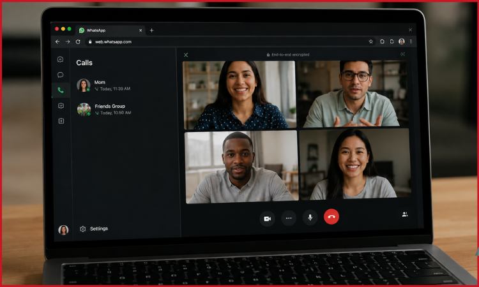This screenshot has height=287, width=479.
Task: Select the video tile of the man in the gray shirt
Action: [x=241, y=167]
